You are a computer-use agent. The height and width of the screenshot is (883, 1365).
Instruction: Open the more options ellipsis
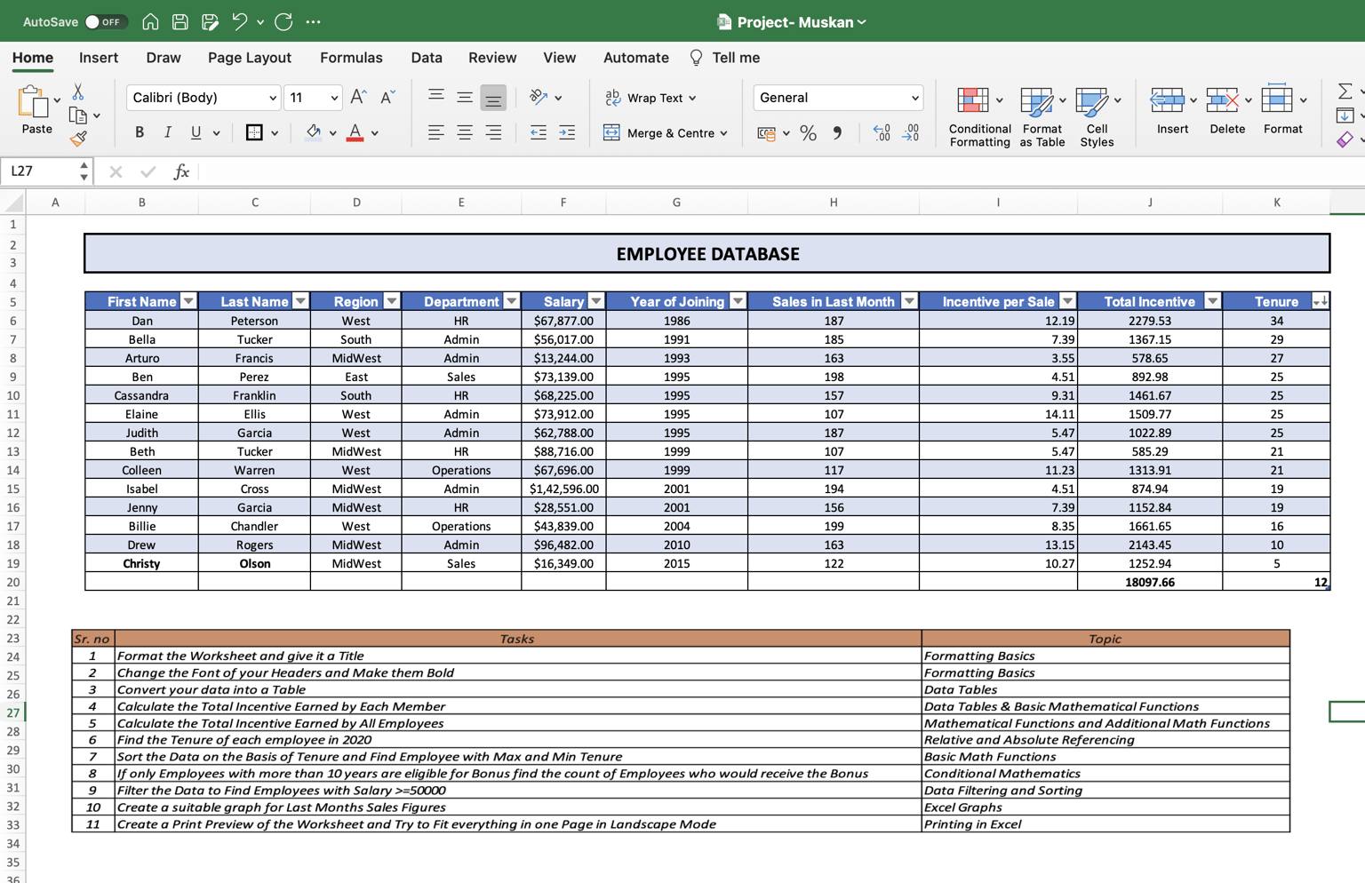314,21
